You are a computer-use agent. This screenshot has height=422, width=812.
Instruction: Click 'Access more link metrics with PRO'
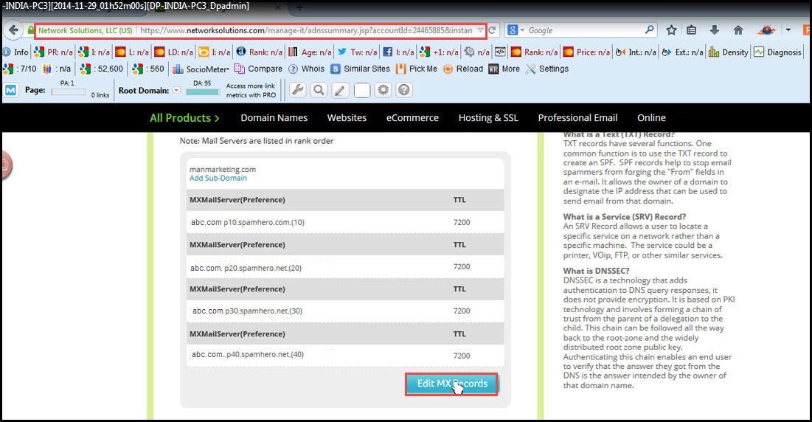[x=251, y=91]
